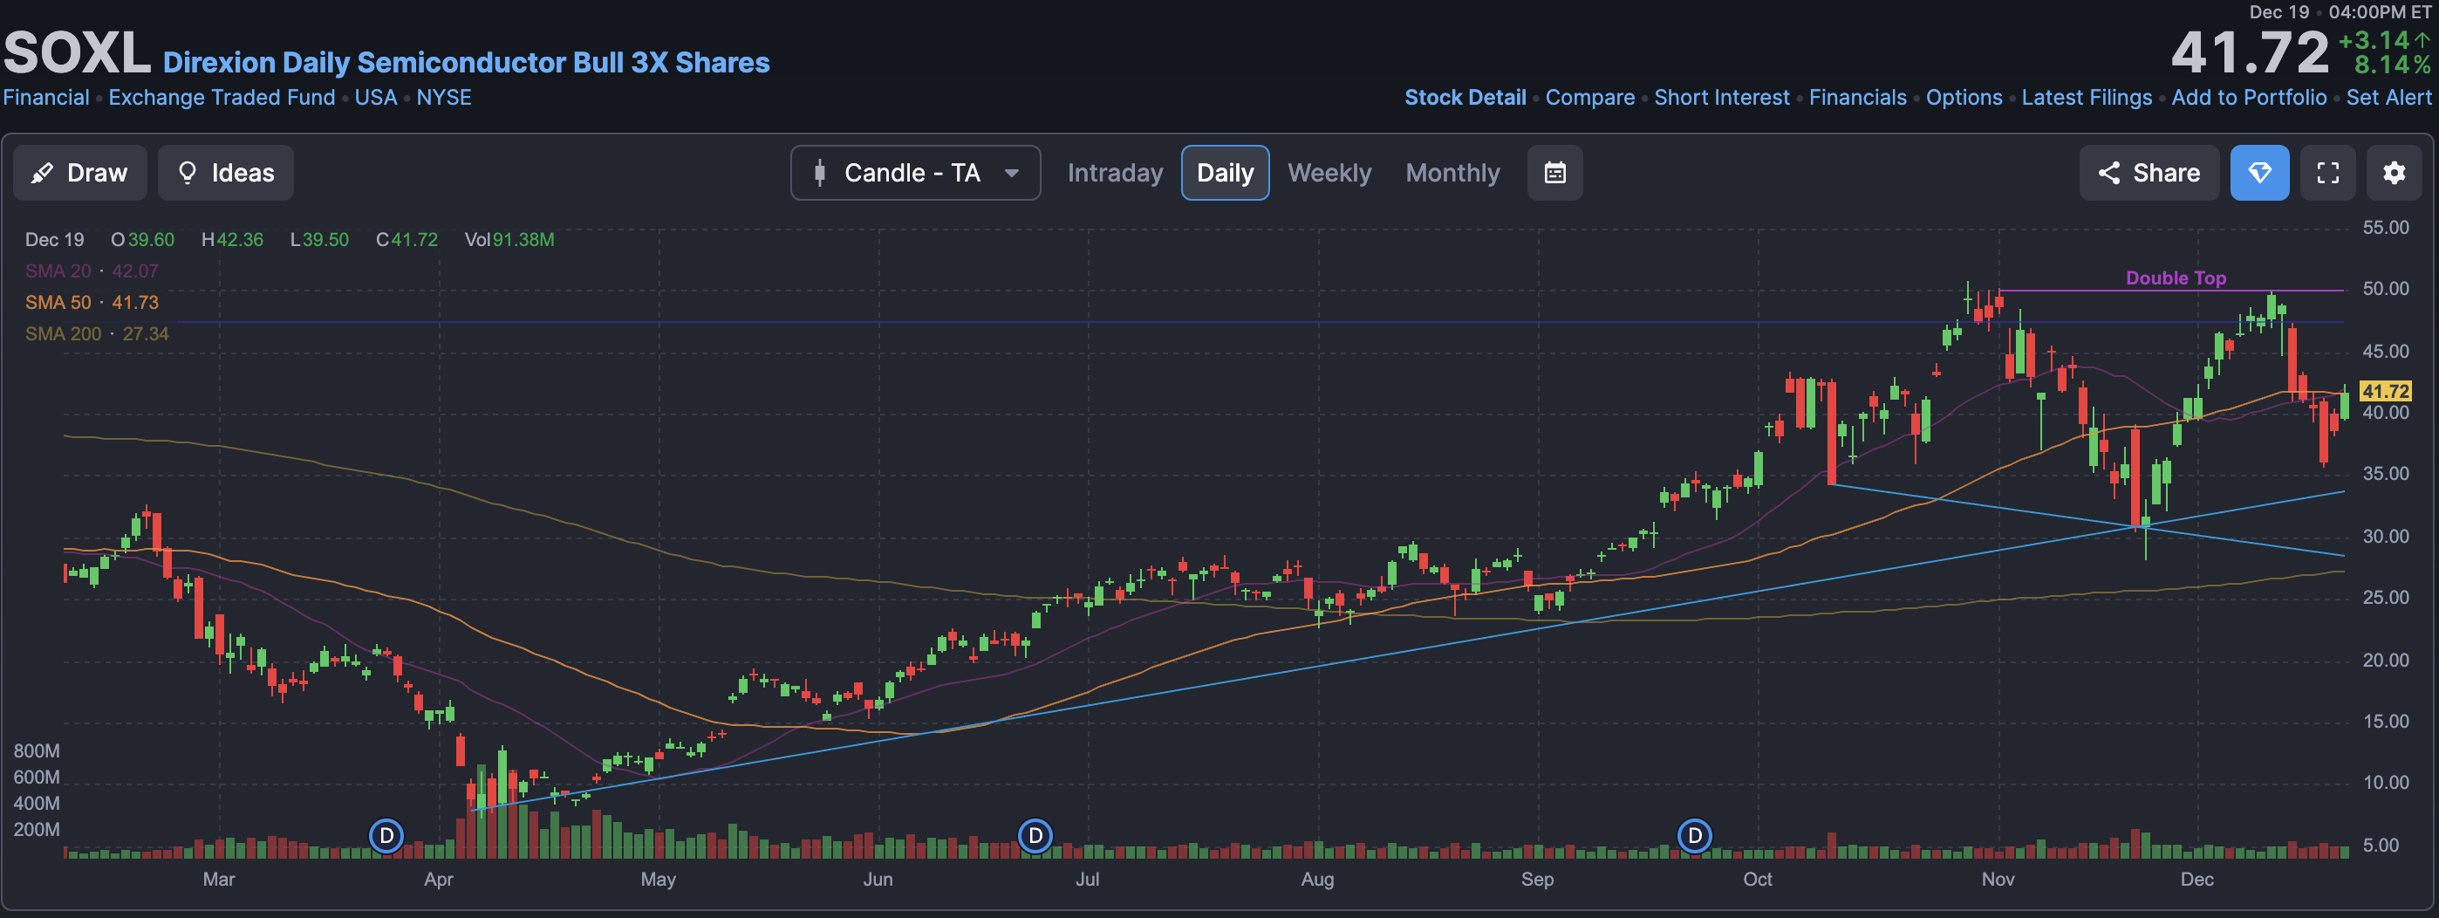Switch to the Weekly timeframe

(1329, 173)
